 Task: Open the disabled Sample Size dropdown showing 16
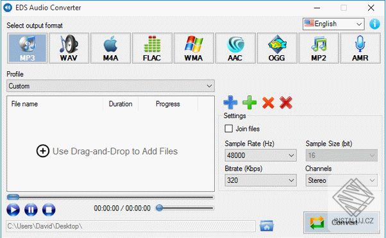pyautogui.click(x=342, y=155)
